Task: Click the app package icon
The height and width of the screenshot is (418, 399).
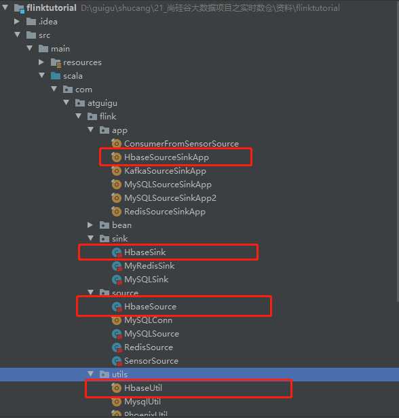Action: (x=104, y=130)
